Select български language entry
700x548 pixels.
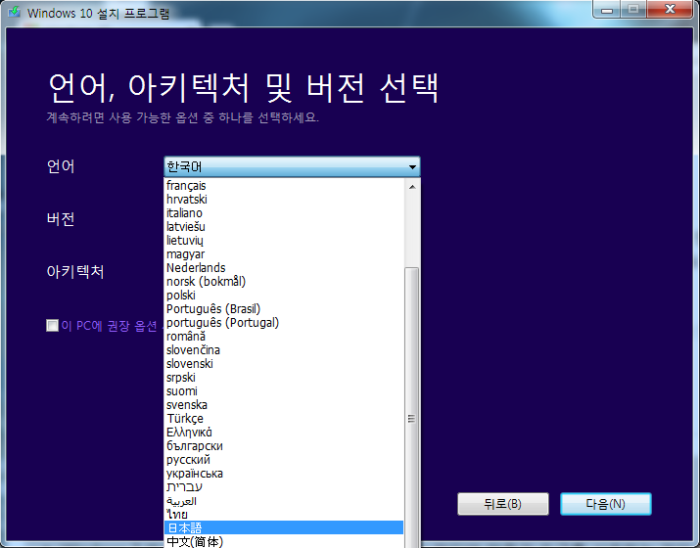point(284,446)
